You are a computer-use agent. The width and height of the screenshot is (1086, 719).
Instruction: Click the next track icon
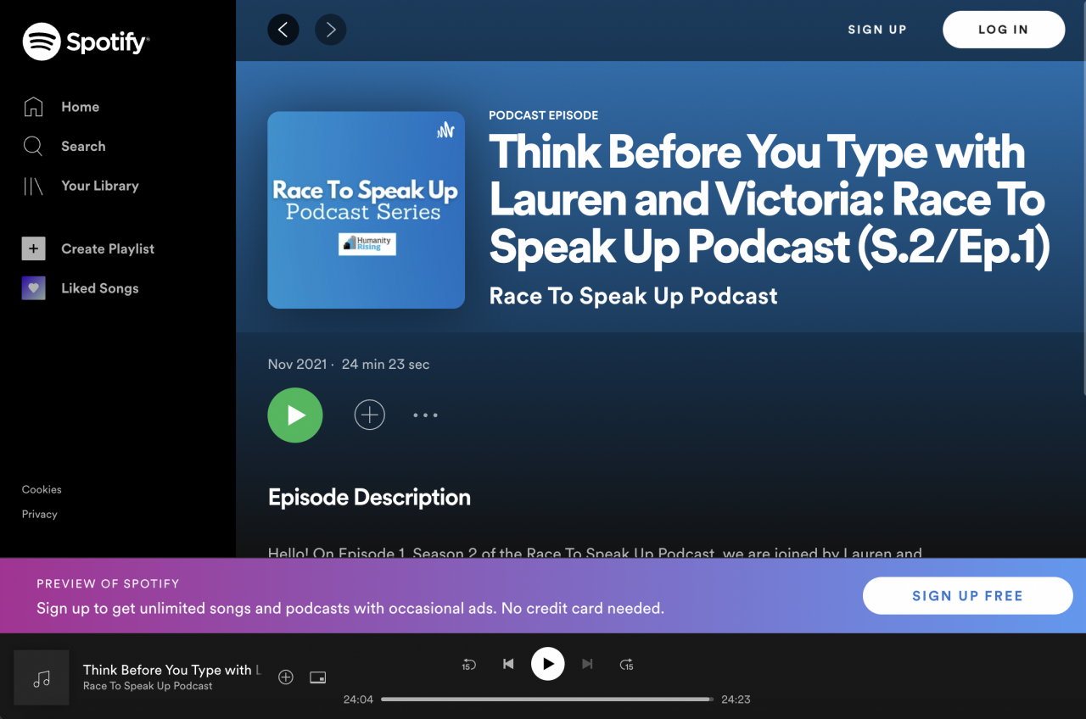pos(587,664)
